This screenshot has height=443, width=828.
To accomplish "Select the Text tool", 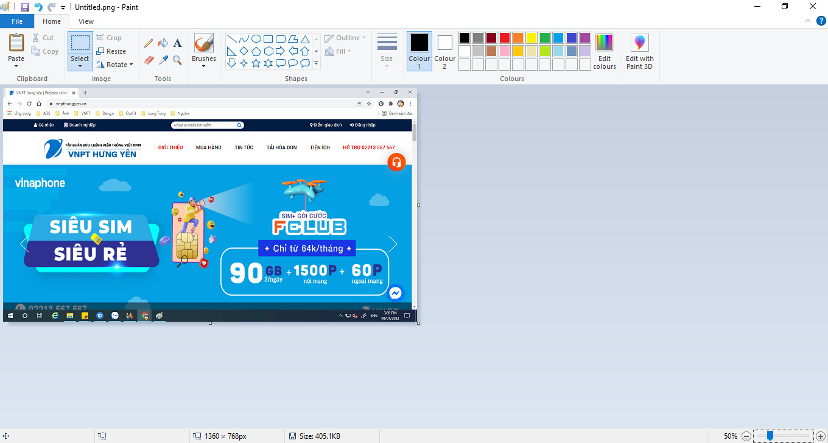I will 177,43.
